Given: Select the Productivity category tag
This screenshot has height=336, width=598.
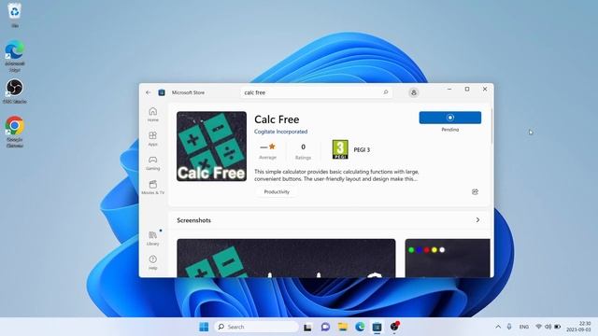Looking at the screenshot, I should pyautogui.click(x=277, y=192).
